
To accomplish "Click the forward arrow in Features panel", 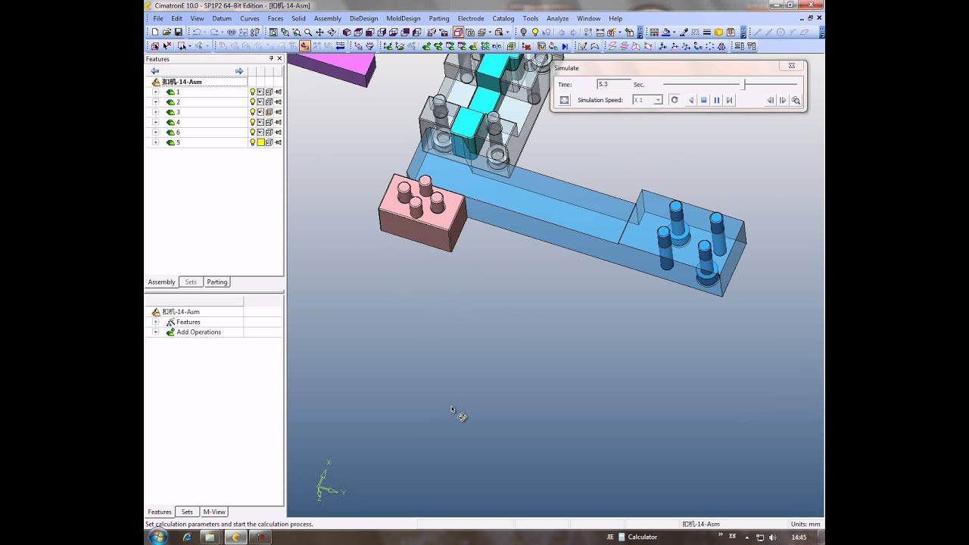I will (x=239, y=71).
